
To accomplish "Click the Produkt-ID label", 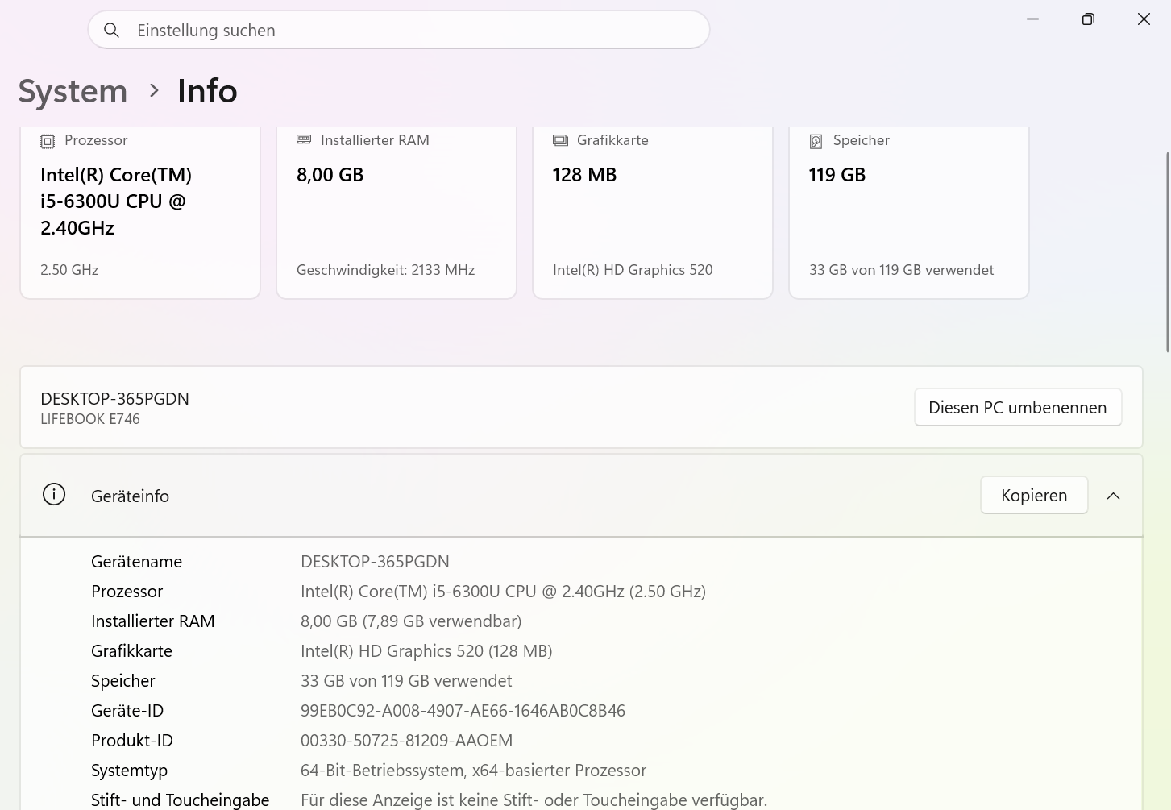I will click(132, 741).
